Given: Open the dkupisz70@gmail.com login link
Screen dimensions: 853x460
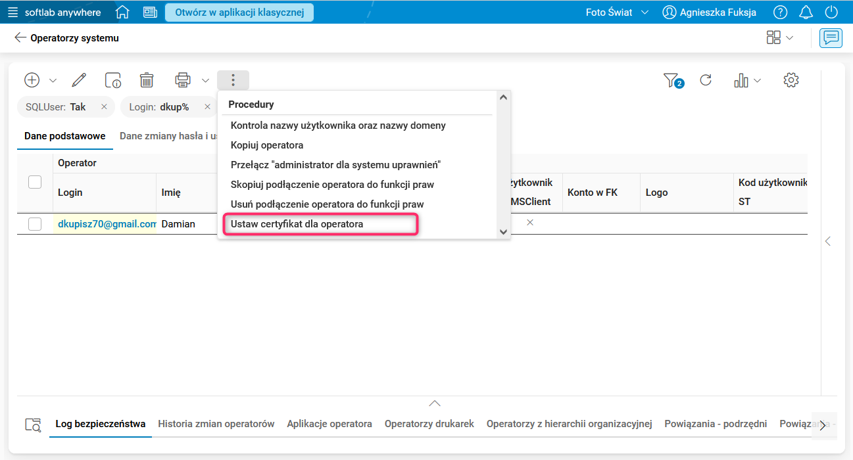Looking at the screenshot, I should point(107,224).
